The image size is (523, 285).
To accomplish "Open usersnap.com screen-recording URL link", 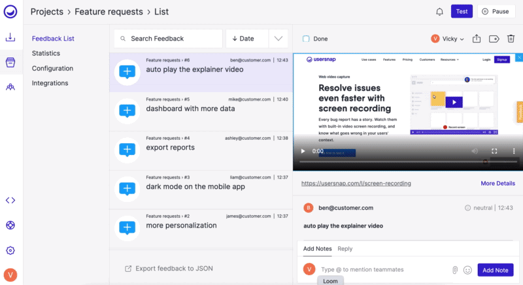I will [x=356, y=183].
